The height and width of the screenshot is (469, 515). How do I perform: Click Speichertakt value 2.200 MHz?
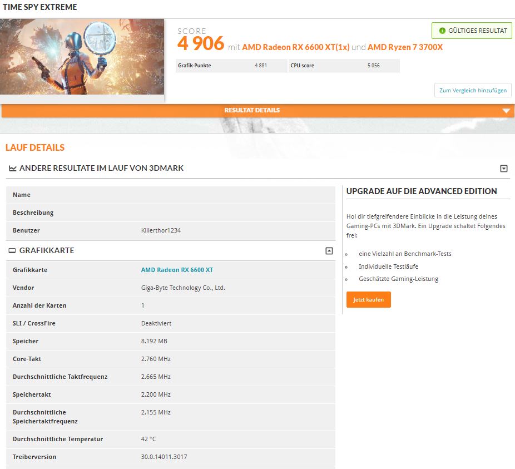pyautogui.click(x=156, y=394)
